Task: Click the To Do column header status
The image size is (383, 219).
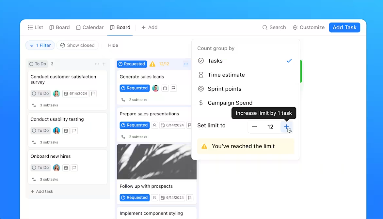Action: pos(38,64)
